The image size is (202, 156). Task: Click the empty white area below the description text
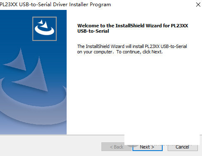(134, 94)
